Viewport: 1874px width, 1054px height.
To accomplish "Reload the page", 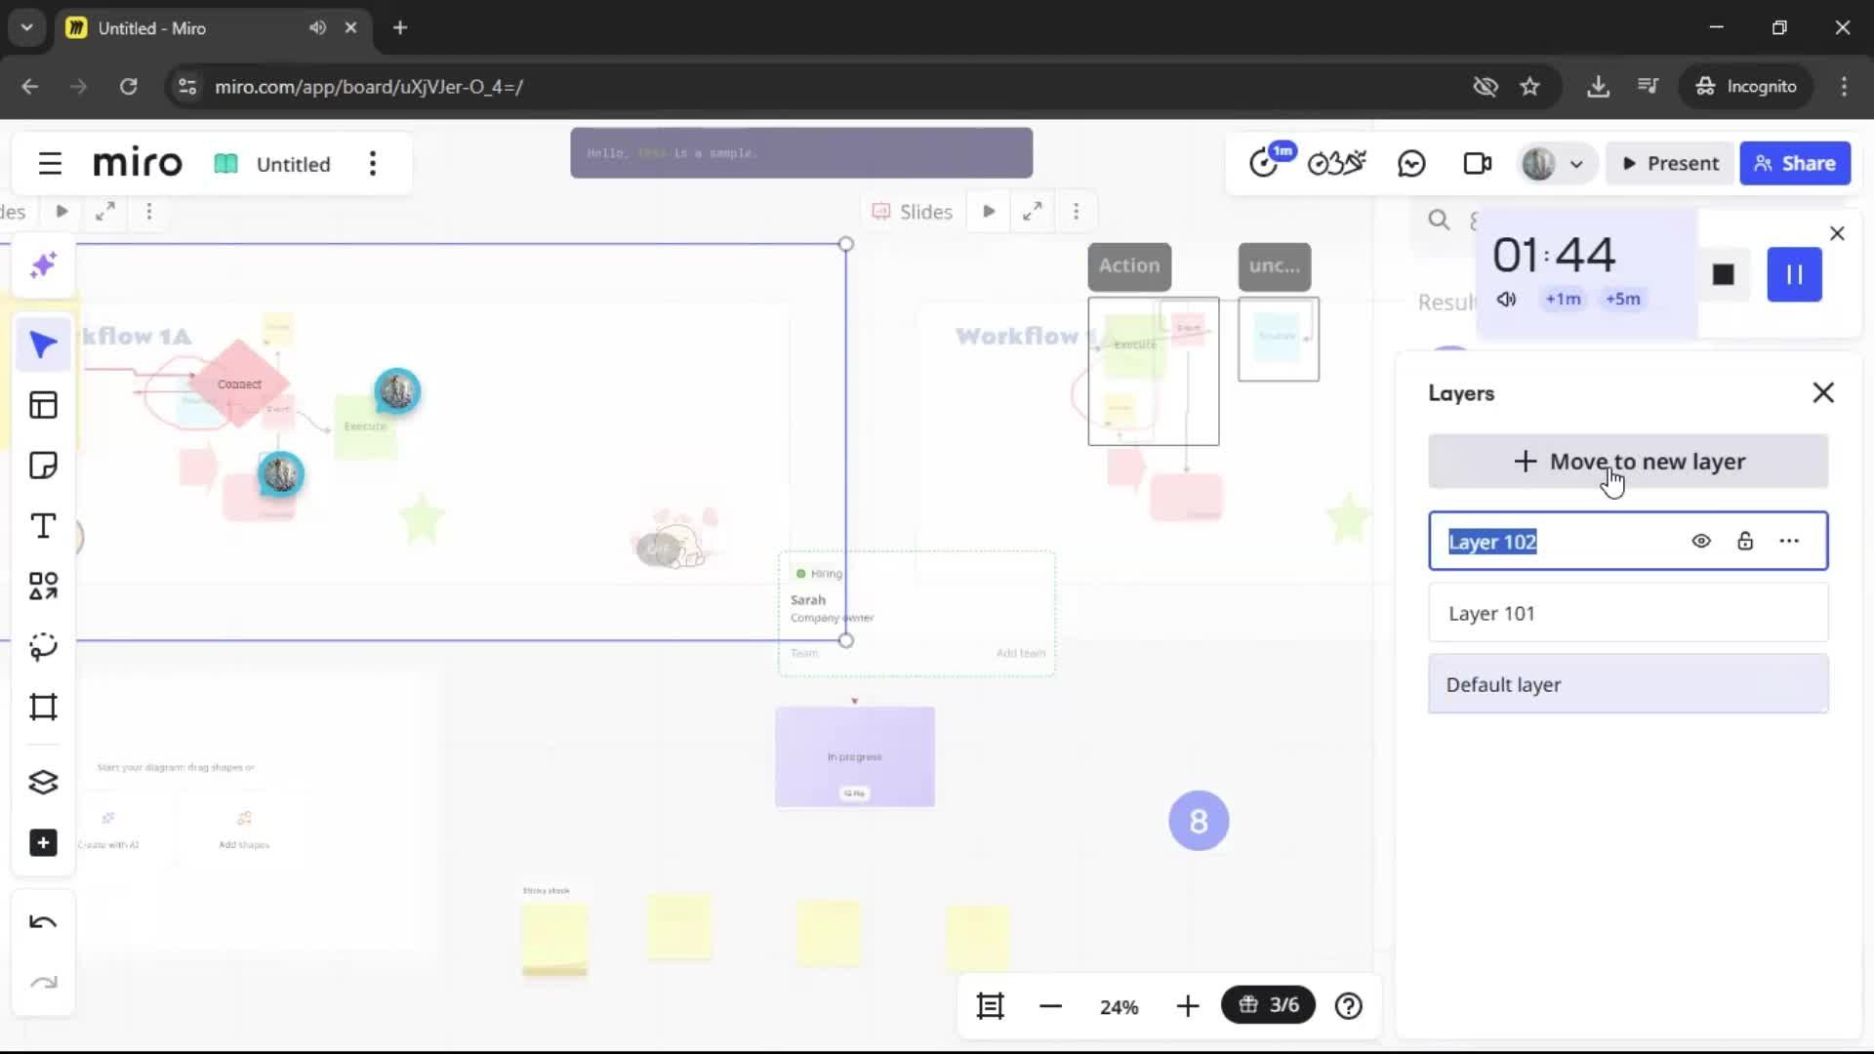I will click(128, 86).
